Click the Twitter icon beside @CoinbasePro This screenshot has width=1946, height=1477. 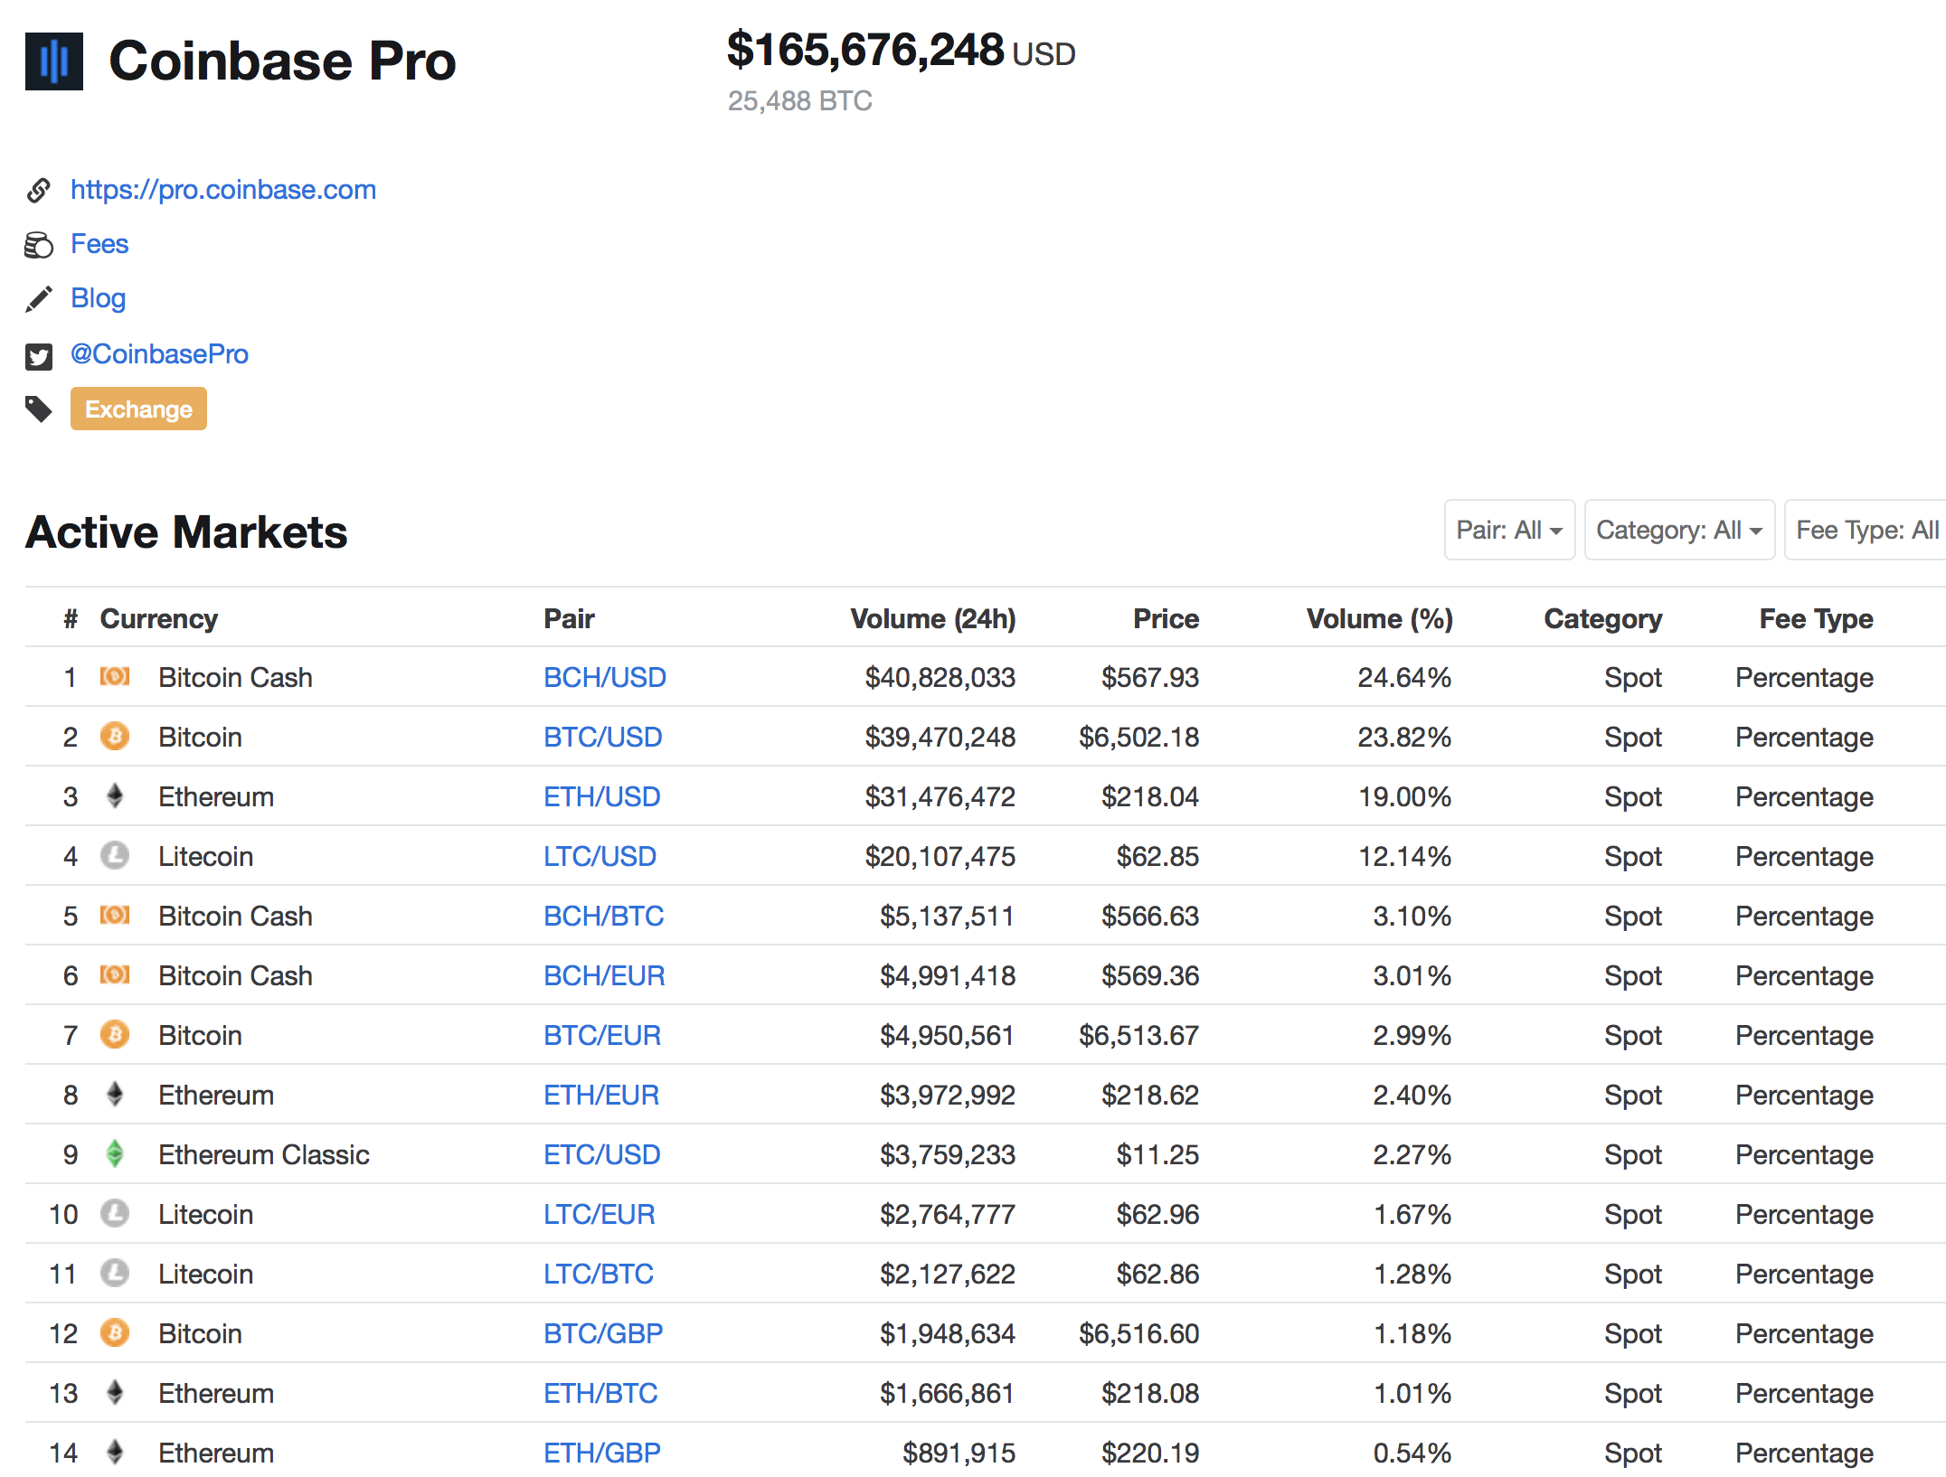(39, 356)
